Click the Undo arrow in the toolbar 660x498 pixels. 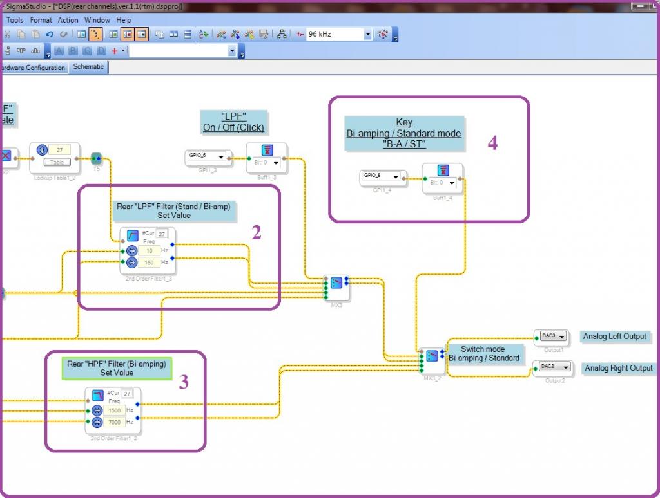[x=50, y=34]
